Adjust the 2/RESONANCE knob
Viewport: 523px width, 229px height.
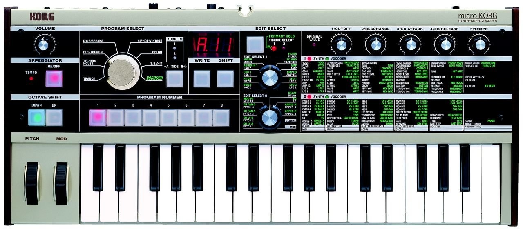376,44
